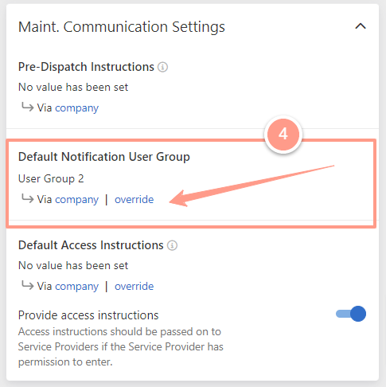Collapse the Maint. Communication Settings panel
Image resolution: width=386 pixels, height=387 pixels.
click(x=361, y=26)
